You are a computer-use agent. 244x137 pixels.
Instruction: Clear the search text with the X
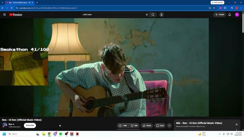coord(146,14)
